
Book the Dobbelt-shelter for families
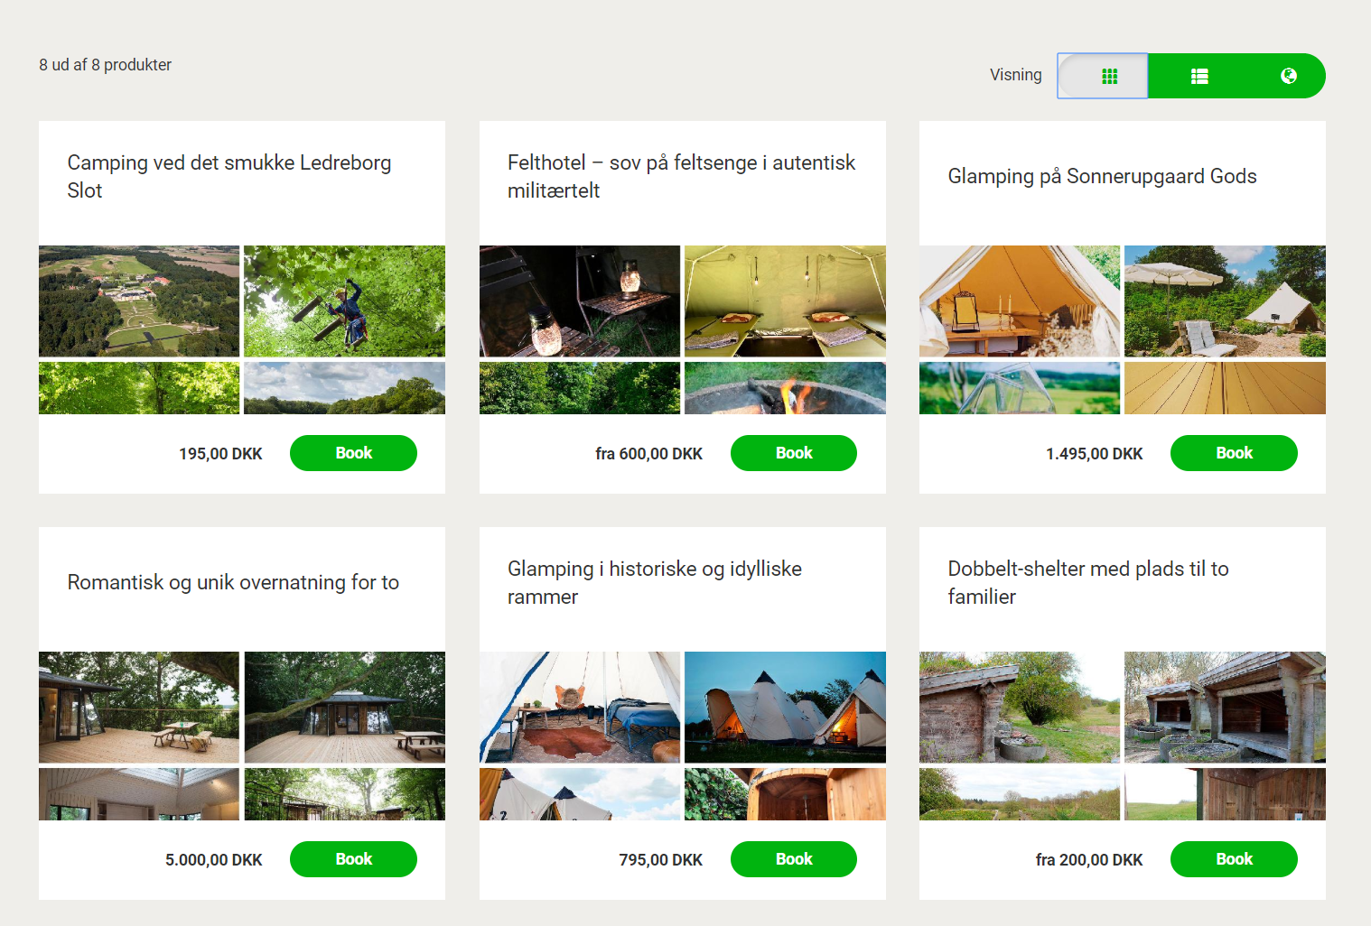pyautogui.click(x=1234, y=859)
